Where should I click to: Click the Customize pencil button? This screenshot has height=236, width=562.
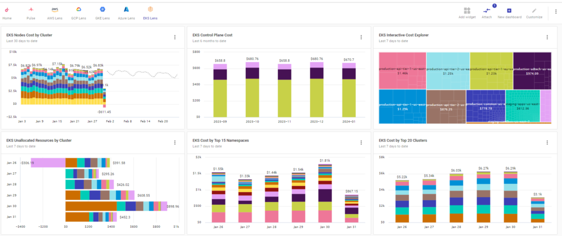pos(534,10)
